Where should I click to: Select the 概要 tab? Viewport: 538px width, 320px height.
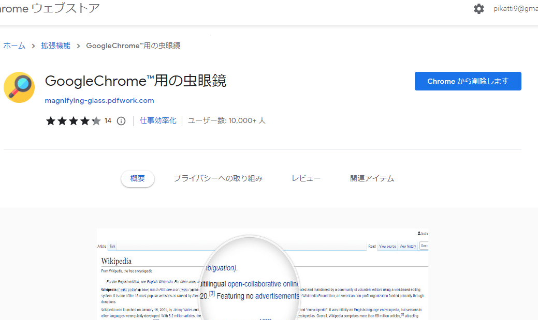point(138,178)
